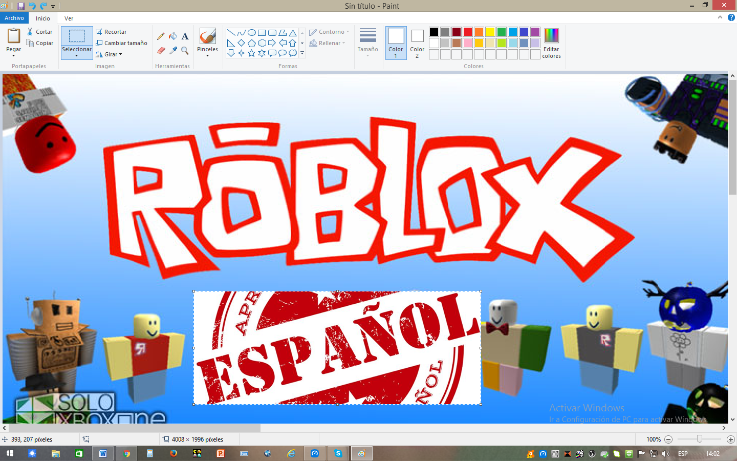Pick the green color swatch
The width and height of the screenshot is (737, 461).
pyautogui.click(x=502, y=32)
